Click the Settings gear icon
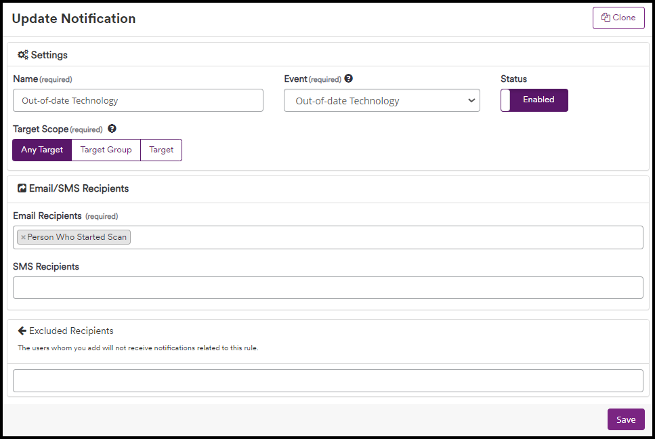Viewport: 655px width, 439px height. 22,55
